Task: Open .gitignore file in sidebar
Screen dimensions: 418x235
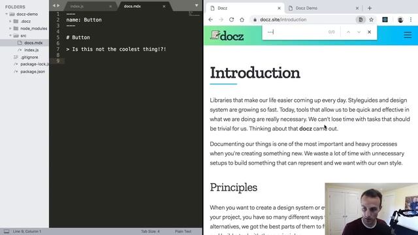Action: (x=29, y=57)
